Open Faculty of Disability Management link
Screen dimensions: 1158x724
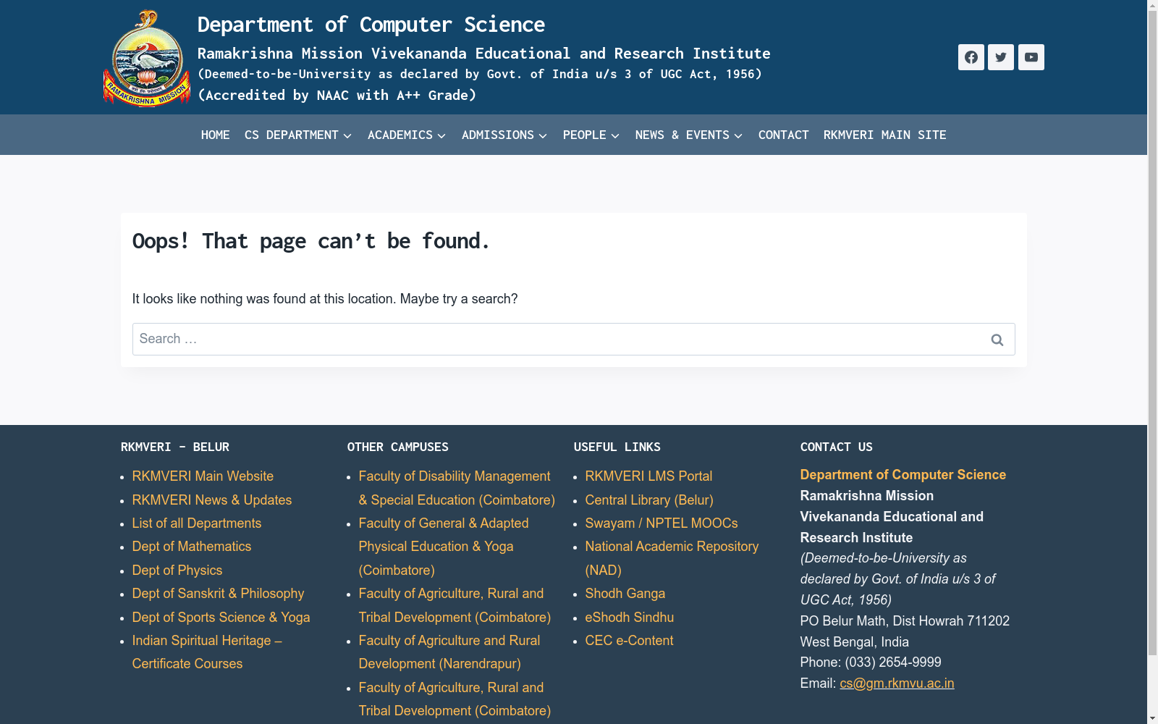click(457, 488)
